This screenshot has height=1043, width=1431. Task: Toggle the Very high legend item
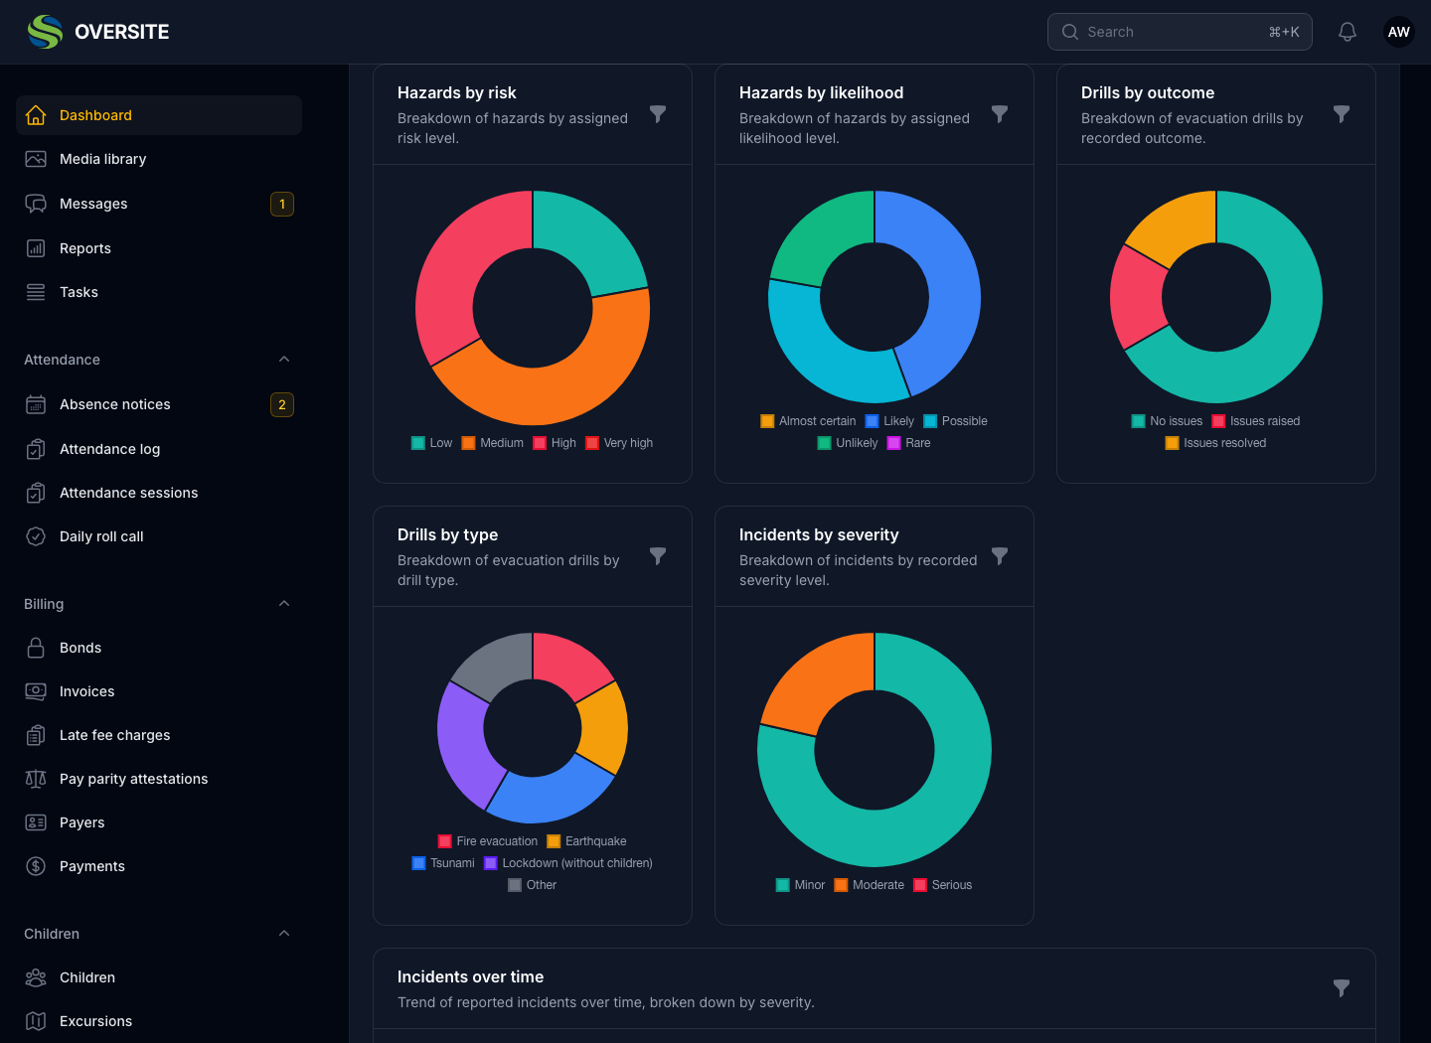(619, 443)
